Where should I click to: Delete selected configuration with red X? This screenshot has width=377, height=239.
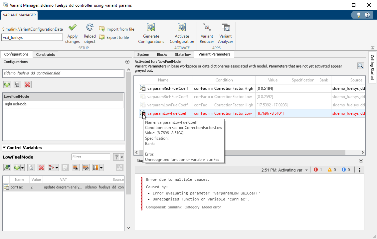28,84
